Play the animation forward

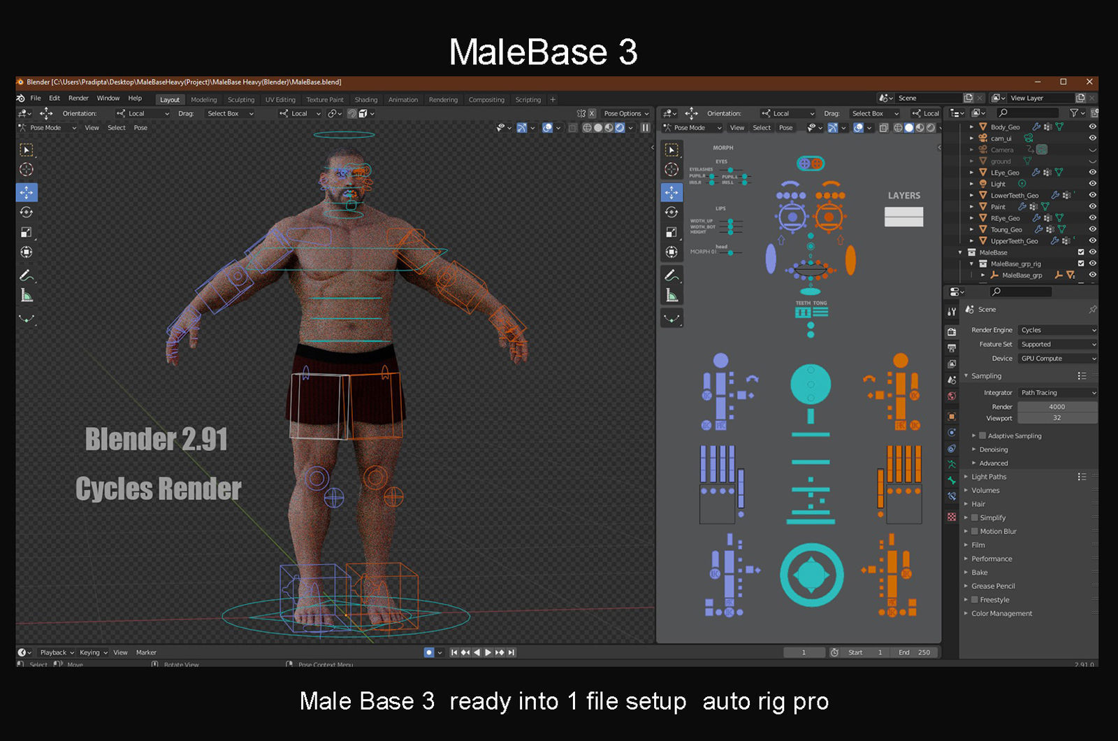pos(488,652)
